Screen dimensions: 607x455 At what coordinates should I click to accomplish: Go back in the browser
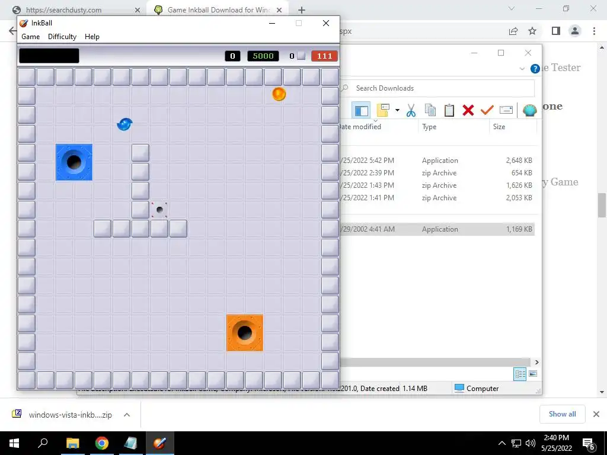12,31
